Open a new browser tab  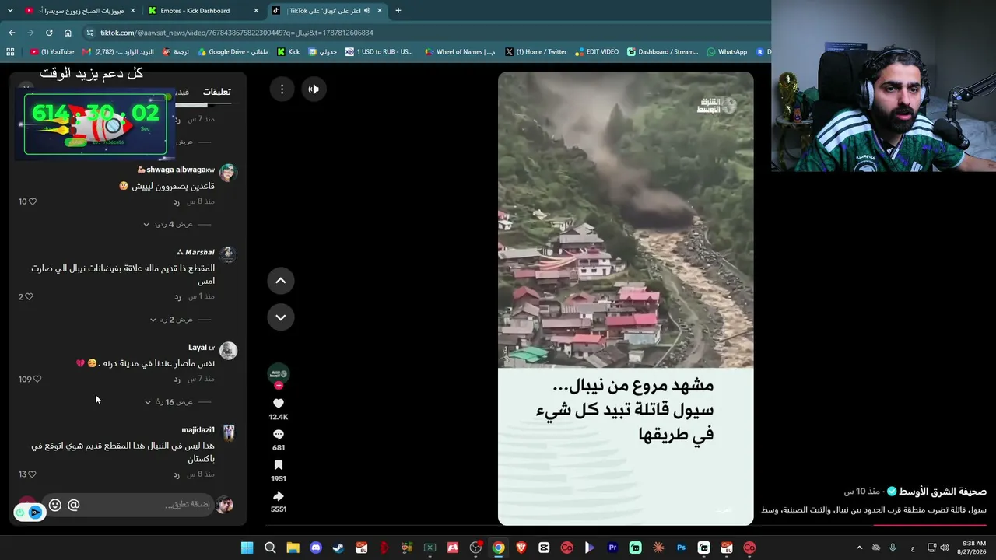click(x=398, y=11)
